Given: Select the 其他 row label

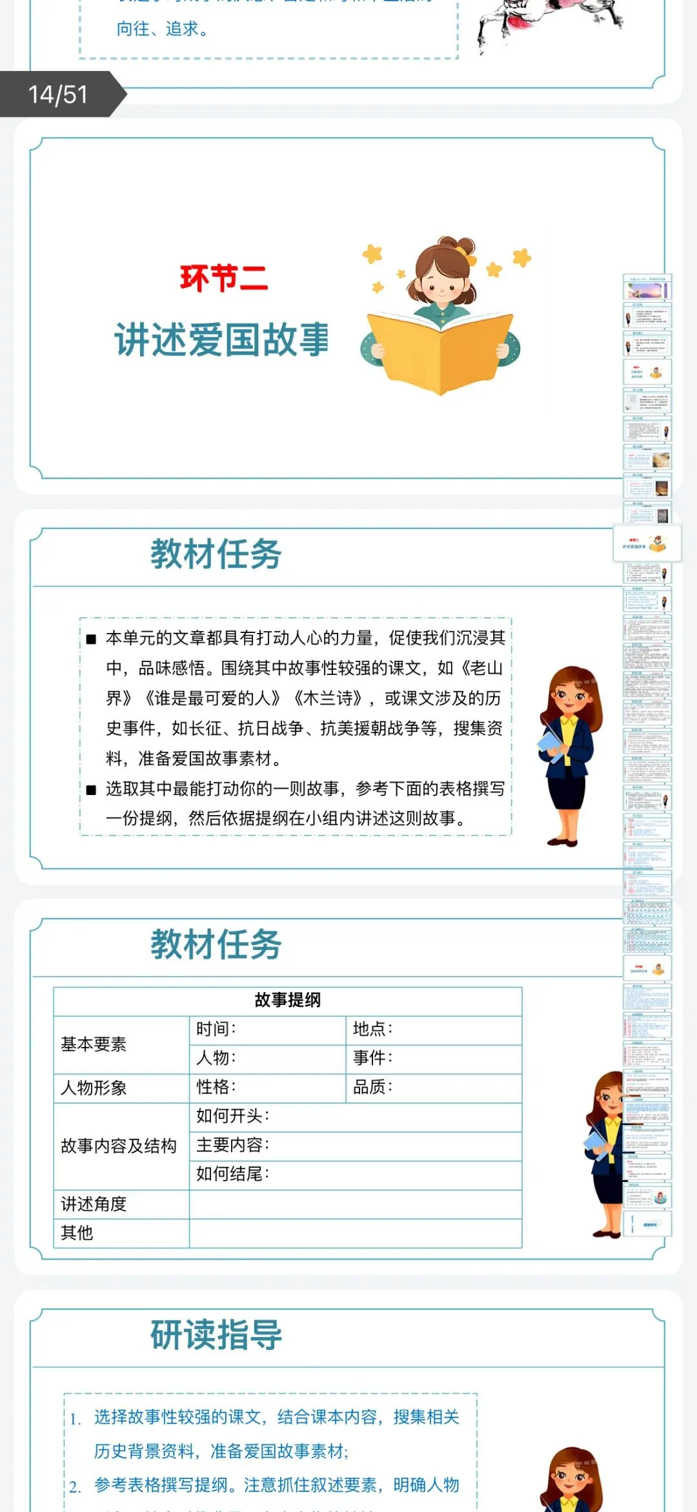Looking at the screenshot, I should pyautogui.click(x=121, y=1234).
